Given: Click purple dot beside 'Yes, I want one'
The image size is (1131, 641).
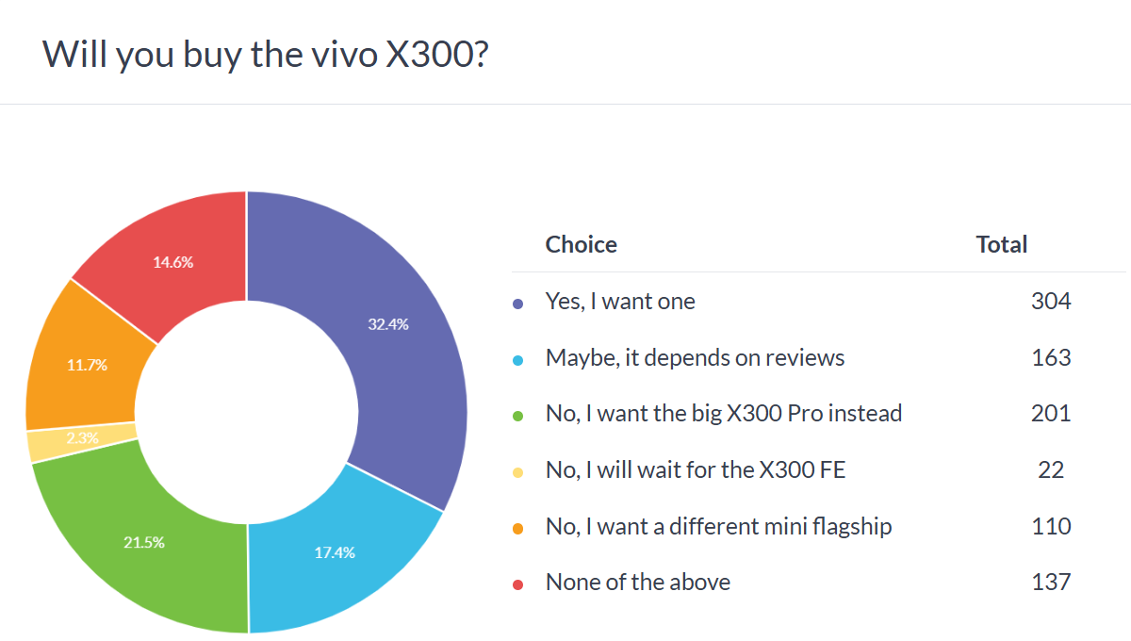Looking at the screenshot, I should pos(517,304).
